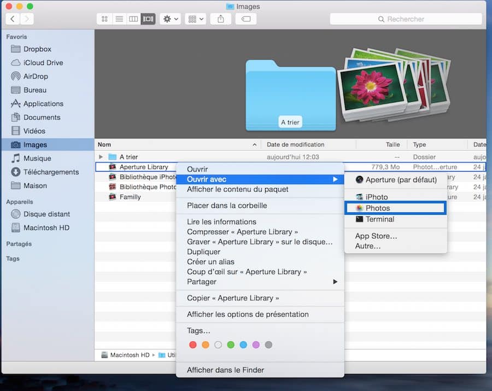Open with Photos
Image resolution: width=492 pixels, height=391 pixels.
coord(396,208)
